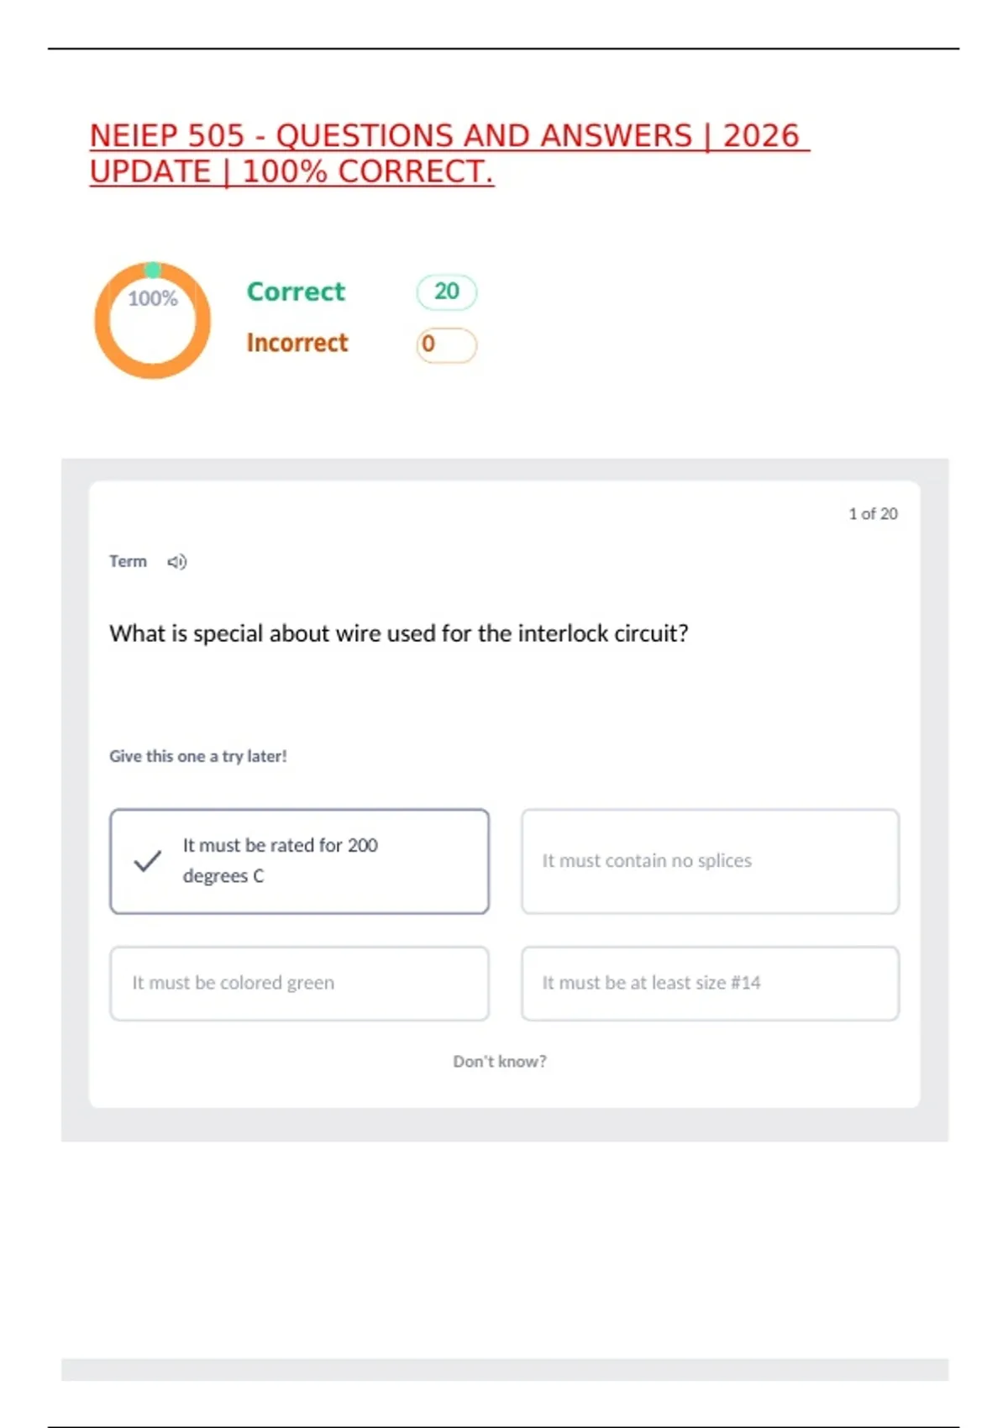Click 'Give this one a try later!' message

point(198,756)
